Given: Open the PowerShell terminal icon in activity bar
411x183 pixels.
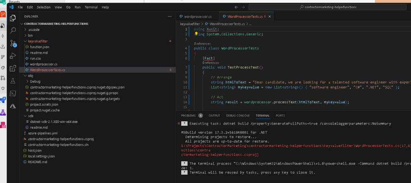Looking at the screenshot, I should coord(12,93).
